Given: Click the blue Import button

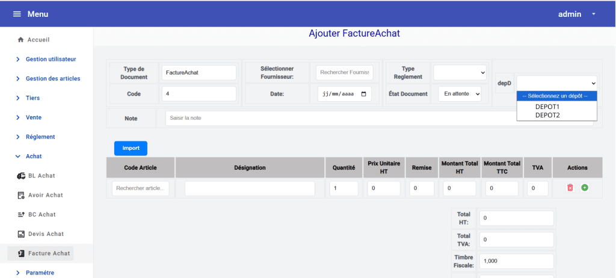Looking at the screenshot, I should coord(131,148).
